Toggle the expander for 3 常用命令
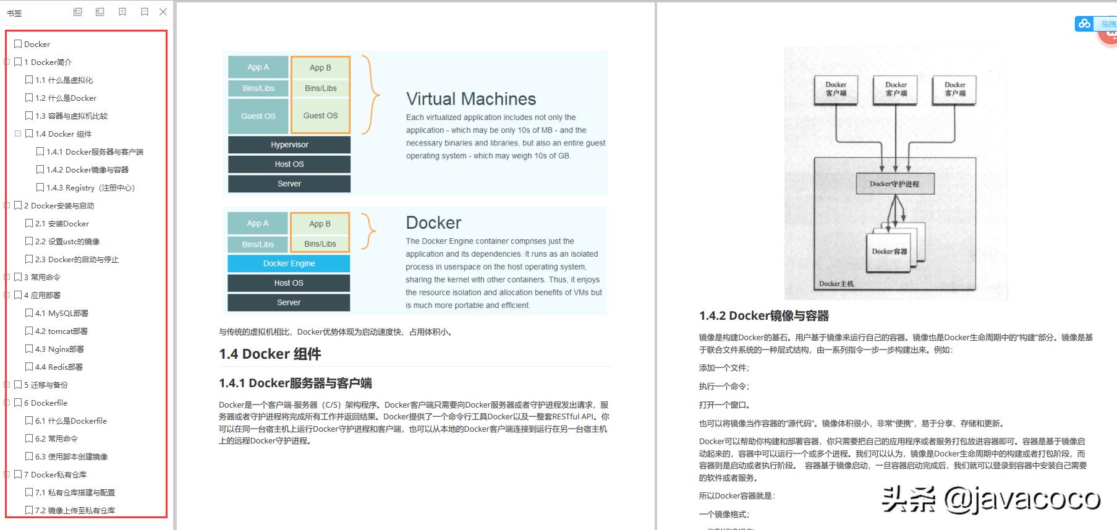The width and height of the screenshot is (1117, 530). point(7,277)
